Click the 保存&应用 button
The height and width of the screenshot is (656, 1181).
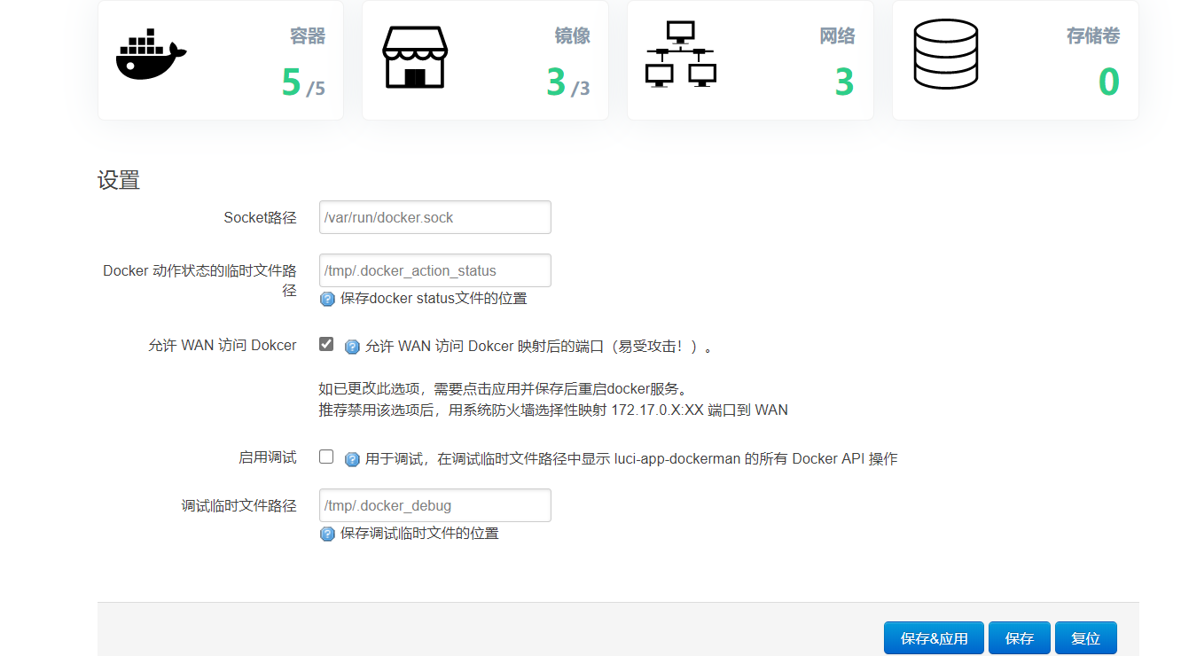(934, 637)
